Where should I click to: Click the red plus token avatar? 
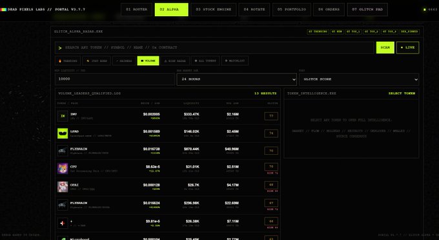click(x=63, y=223)
